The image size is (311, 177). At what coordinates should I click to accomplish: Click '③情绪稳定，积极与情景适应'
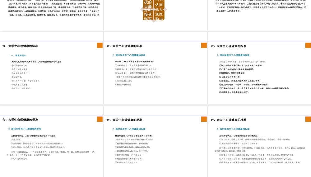click(x=232, y=73)
